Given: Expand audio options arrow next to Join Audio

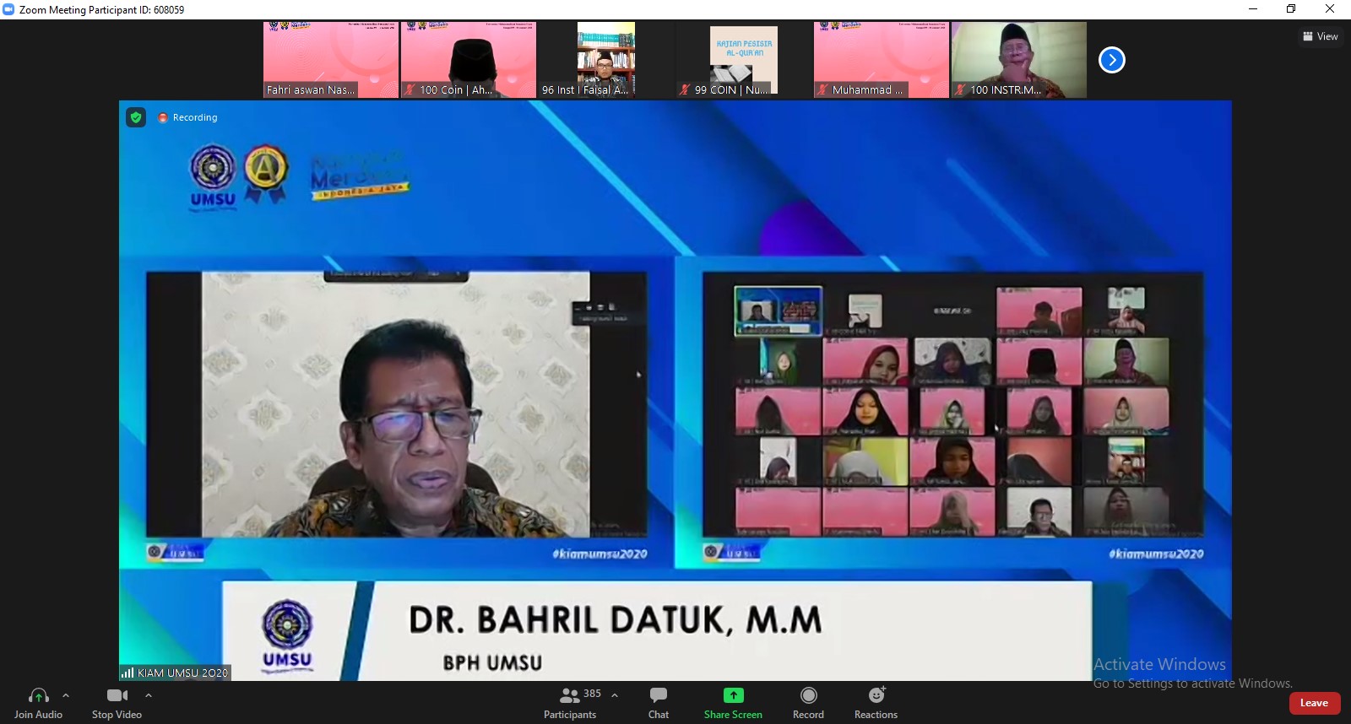Looking at the screenshot, I should (x=66, y=696).
